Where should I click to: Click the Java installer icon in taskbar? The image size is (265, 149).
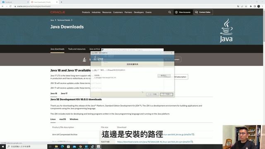(x=99, y=147)
